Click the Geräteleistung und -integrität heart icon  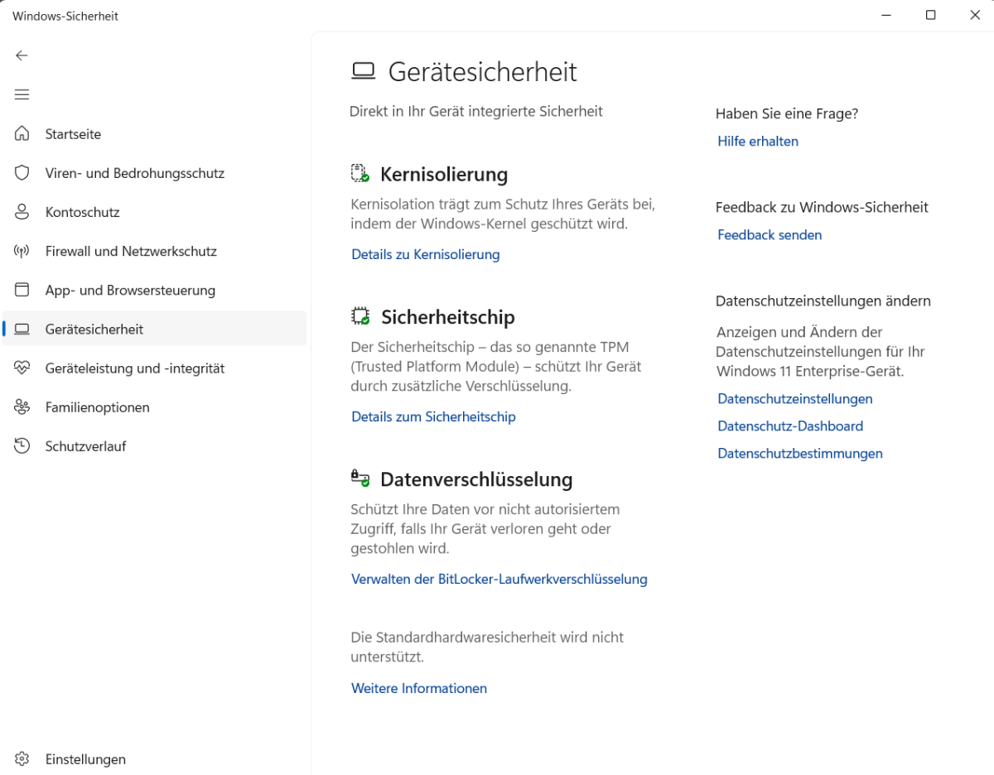click(x=22, y=368)
